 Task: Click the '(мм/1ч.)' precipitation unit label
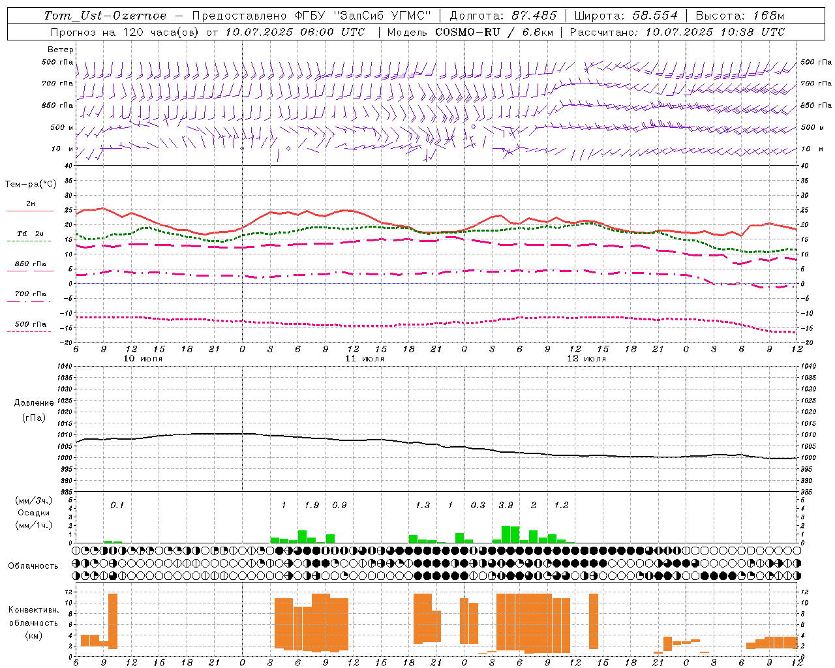[x=34, y=525]
